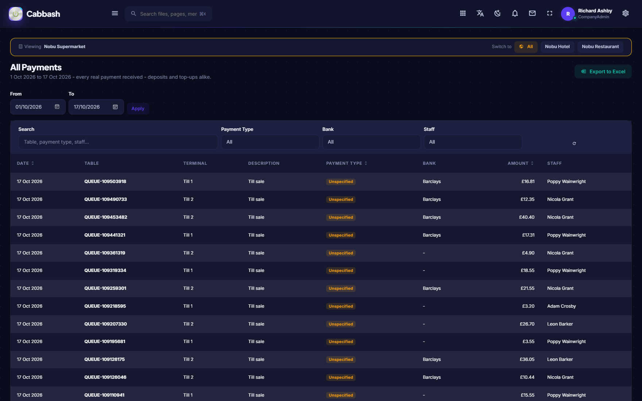Click the Cabbash logo icon
This screenshot has width=642, height=401.
tap(16, 14)
